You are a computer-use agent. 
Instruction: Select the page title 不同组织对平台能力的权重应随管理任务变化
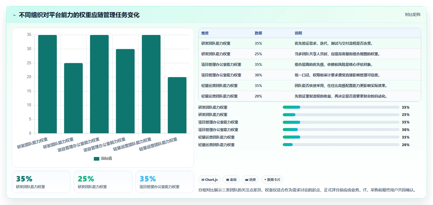(79, 15)
